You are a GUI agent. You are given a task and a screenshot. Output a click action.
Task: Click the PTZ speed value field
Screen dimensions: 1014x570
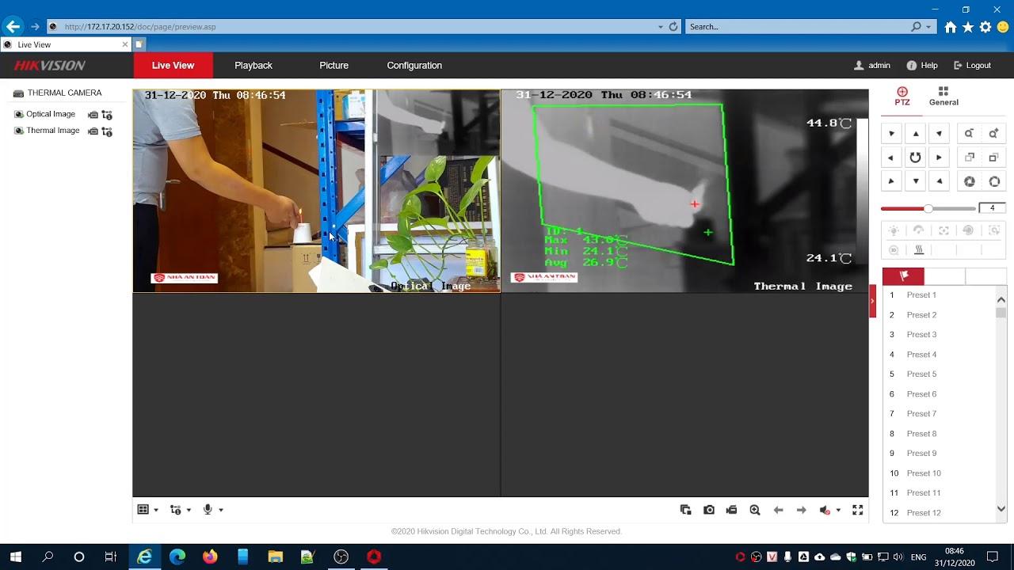tap(992, 208)
